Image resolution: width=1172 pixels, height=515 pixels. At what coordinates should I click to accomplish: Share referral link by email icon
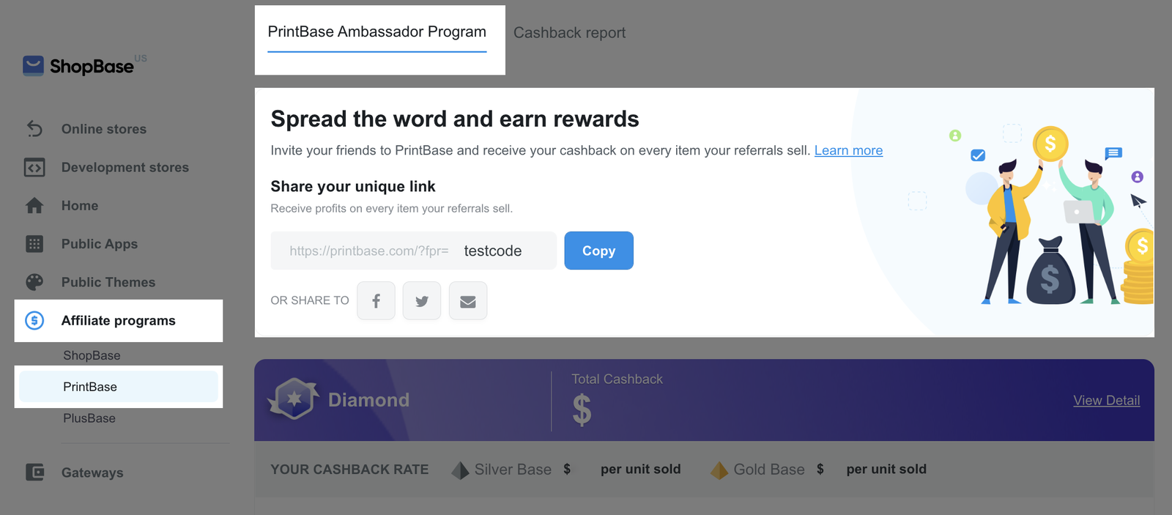tap(468, 301)
